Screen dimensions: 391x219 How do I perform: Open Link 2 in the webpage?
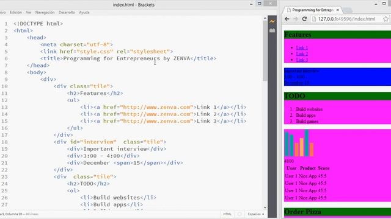pos(302,54)
